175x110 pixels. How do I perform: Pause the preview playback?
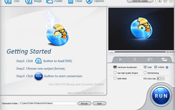coord(135,60)
